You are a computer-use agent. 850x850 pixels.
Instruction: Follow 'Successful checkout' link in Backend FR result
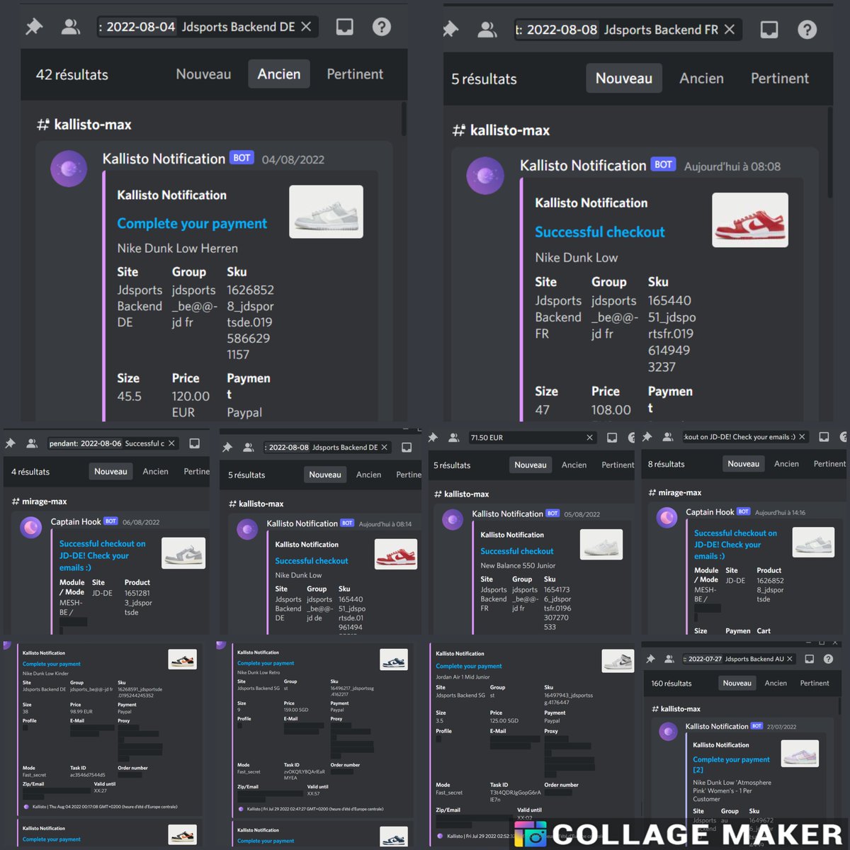(600, 232)
